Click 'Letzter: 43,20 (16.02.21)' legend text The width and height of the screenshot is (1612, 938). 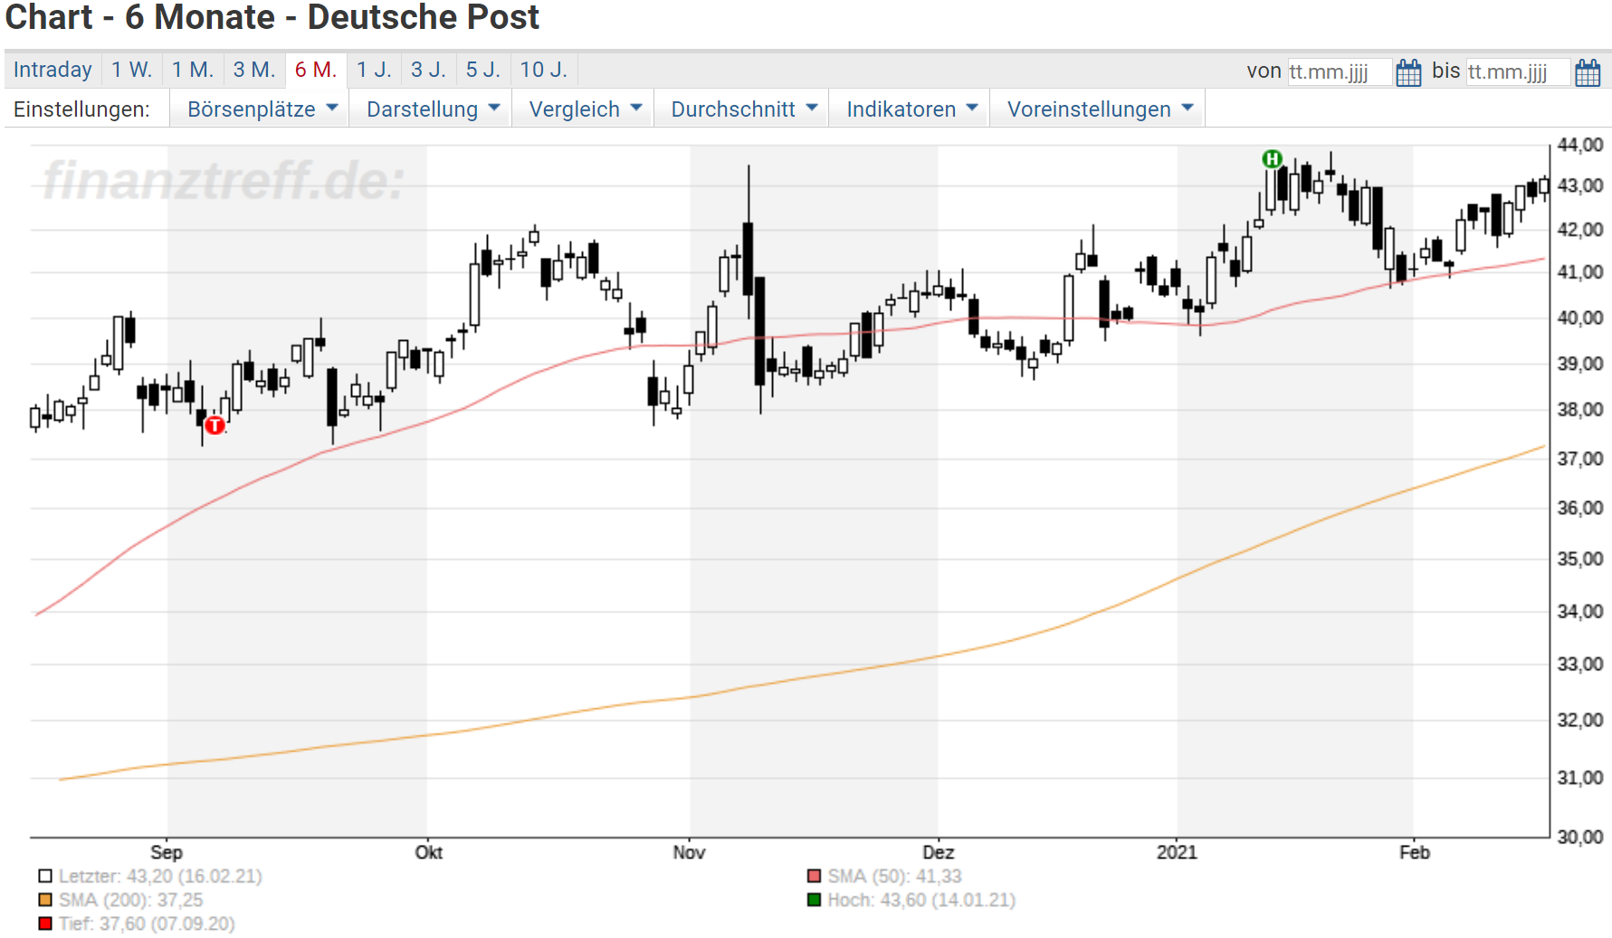160,876
